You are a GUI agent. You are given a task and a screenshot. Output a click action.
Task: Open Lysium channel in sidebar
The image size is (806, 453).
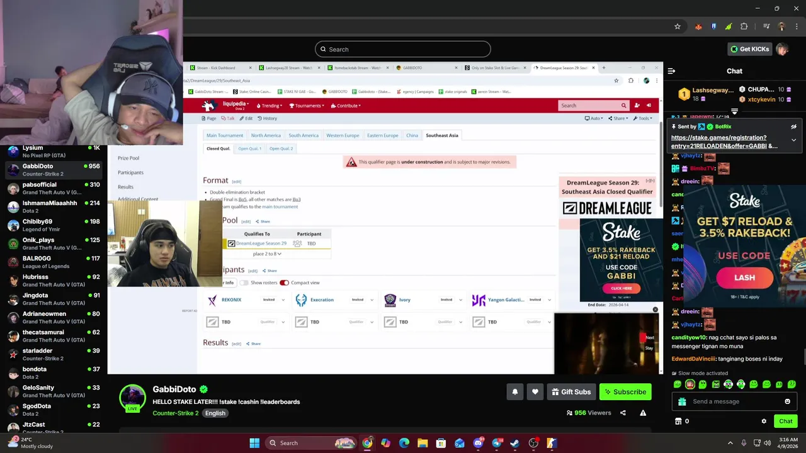click(x=54, y=151)
